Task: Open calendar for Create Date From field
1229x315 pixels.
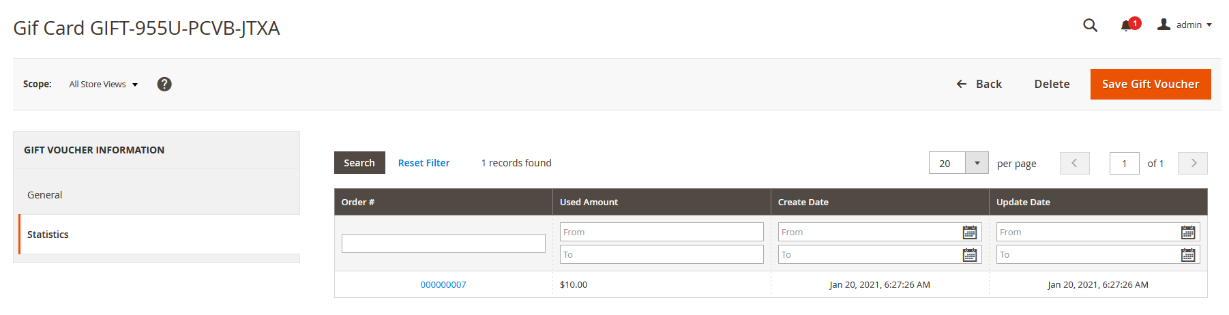Action: point(969,232)
